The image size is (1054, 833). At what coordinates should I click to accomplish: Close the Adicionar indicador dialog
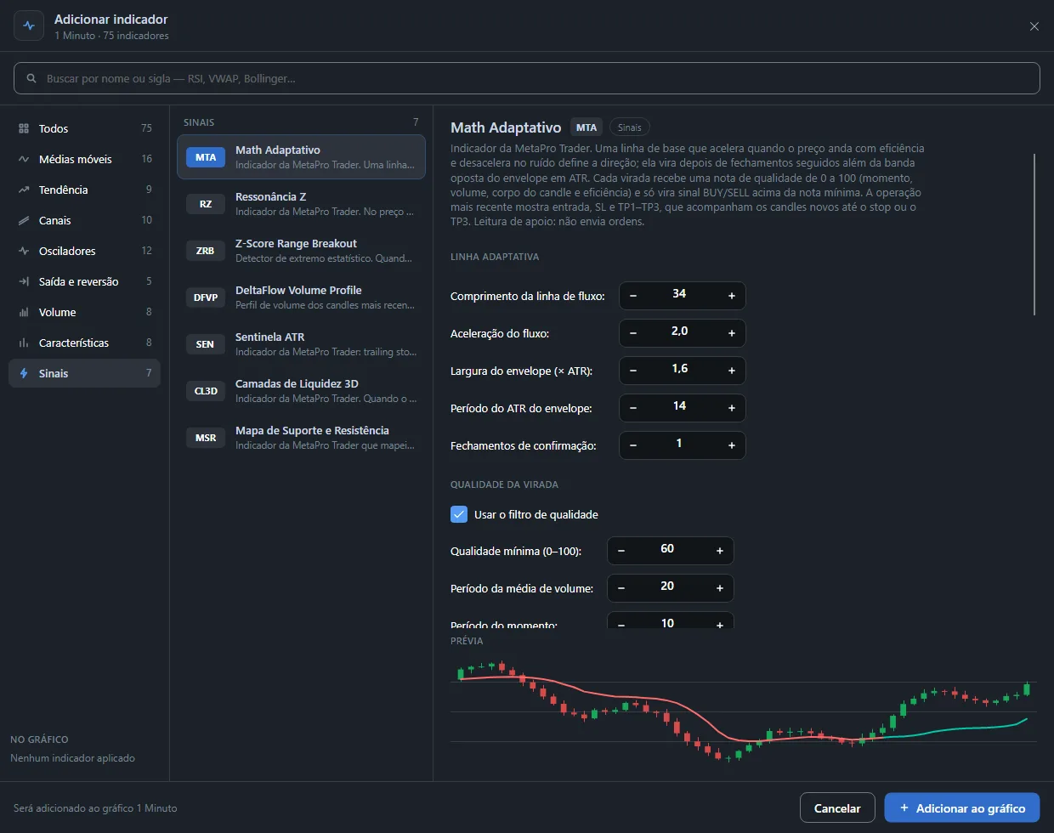coord(1034,26)
